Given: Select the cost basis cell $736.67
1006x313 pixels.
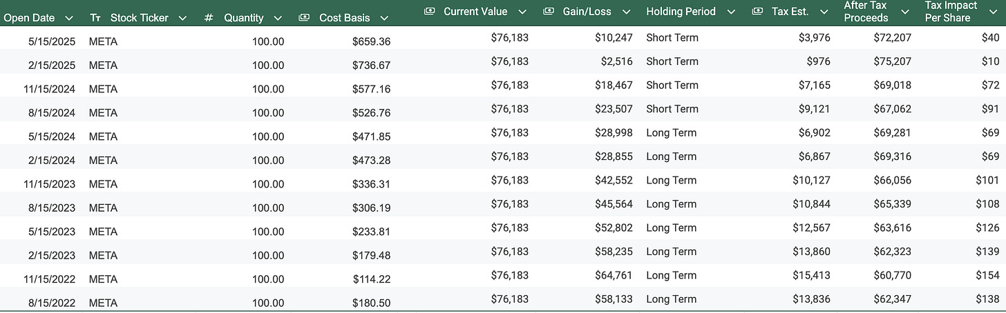Looking at the screenshot, I should coord(371,65).
